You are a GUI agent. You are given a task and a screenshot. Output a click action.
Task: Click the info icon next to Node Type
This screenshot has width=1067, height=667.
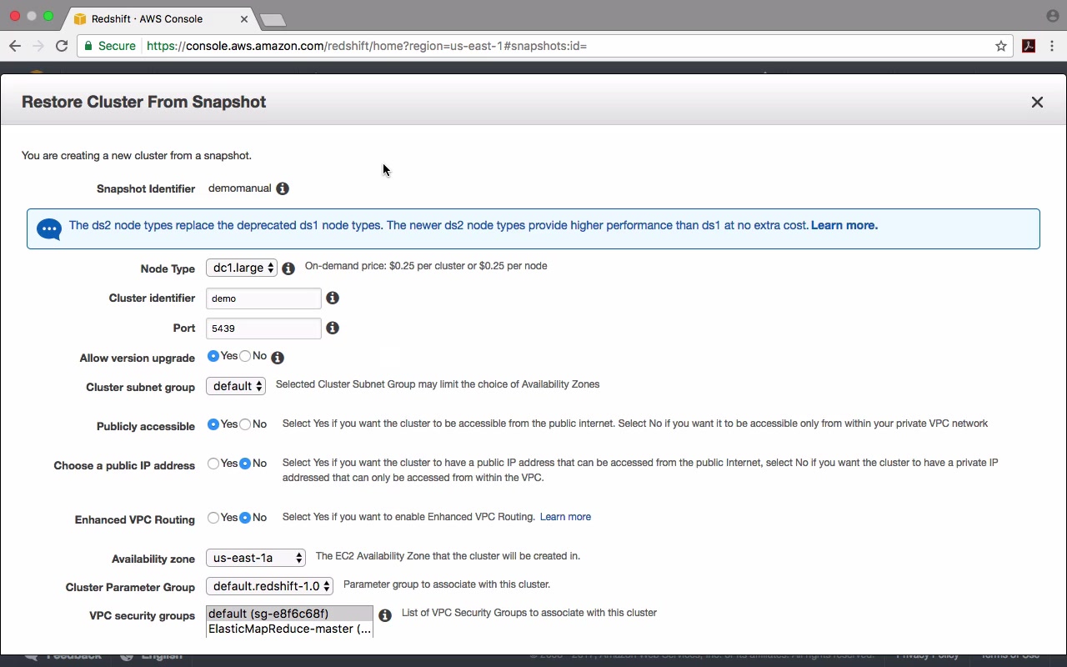click(x=288, y=268)
